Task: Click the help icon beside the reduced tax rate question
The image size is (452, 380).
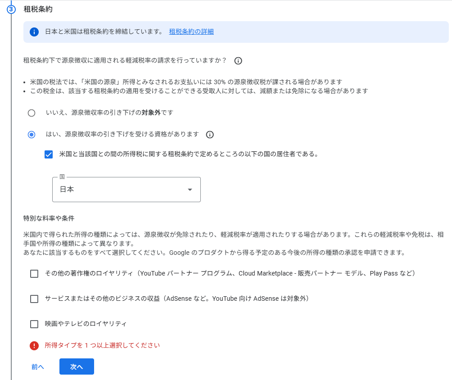Action: [x=238, y=61]
